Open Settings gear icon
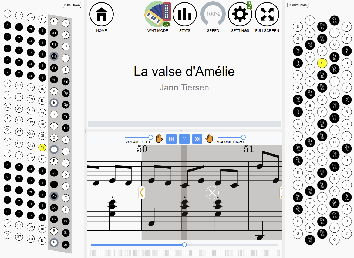The width and height of the screenshot is (354, 258). (240, 14)
